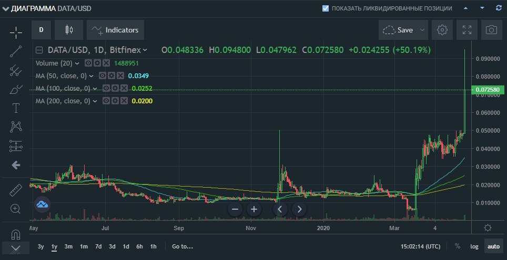
Task: Toggle log price scale
Action: coord(474,246)
